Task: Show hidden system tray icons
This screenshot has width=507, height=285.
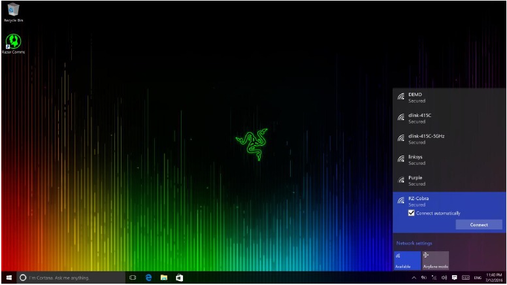Action: pos(414,278)
